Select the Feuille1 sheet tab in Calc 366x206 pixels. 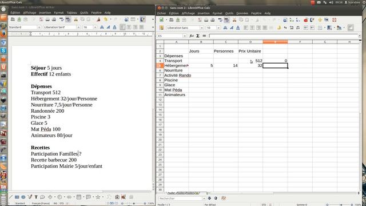(171, 193)
